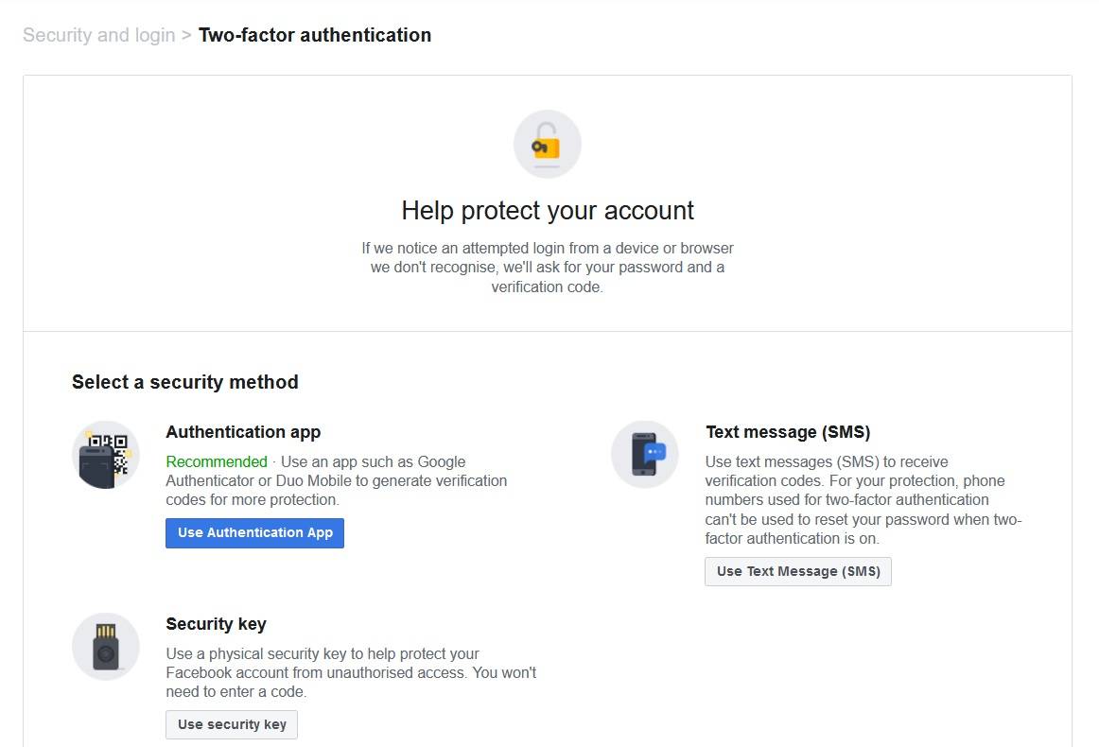The height and width of the screenshot is (747, 1099).
Task: Click the QR code authentication app icon
Action: point(106,455)
